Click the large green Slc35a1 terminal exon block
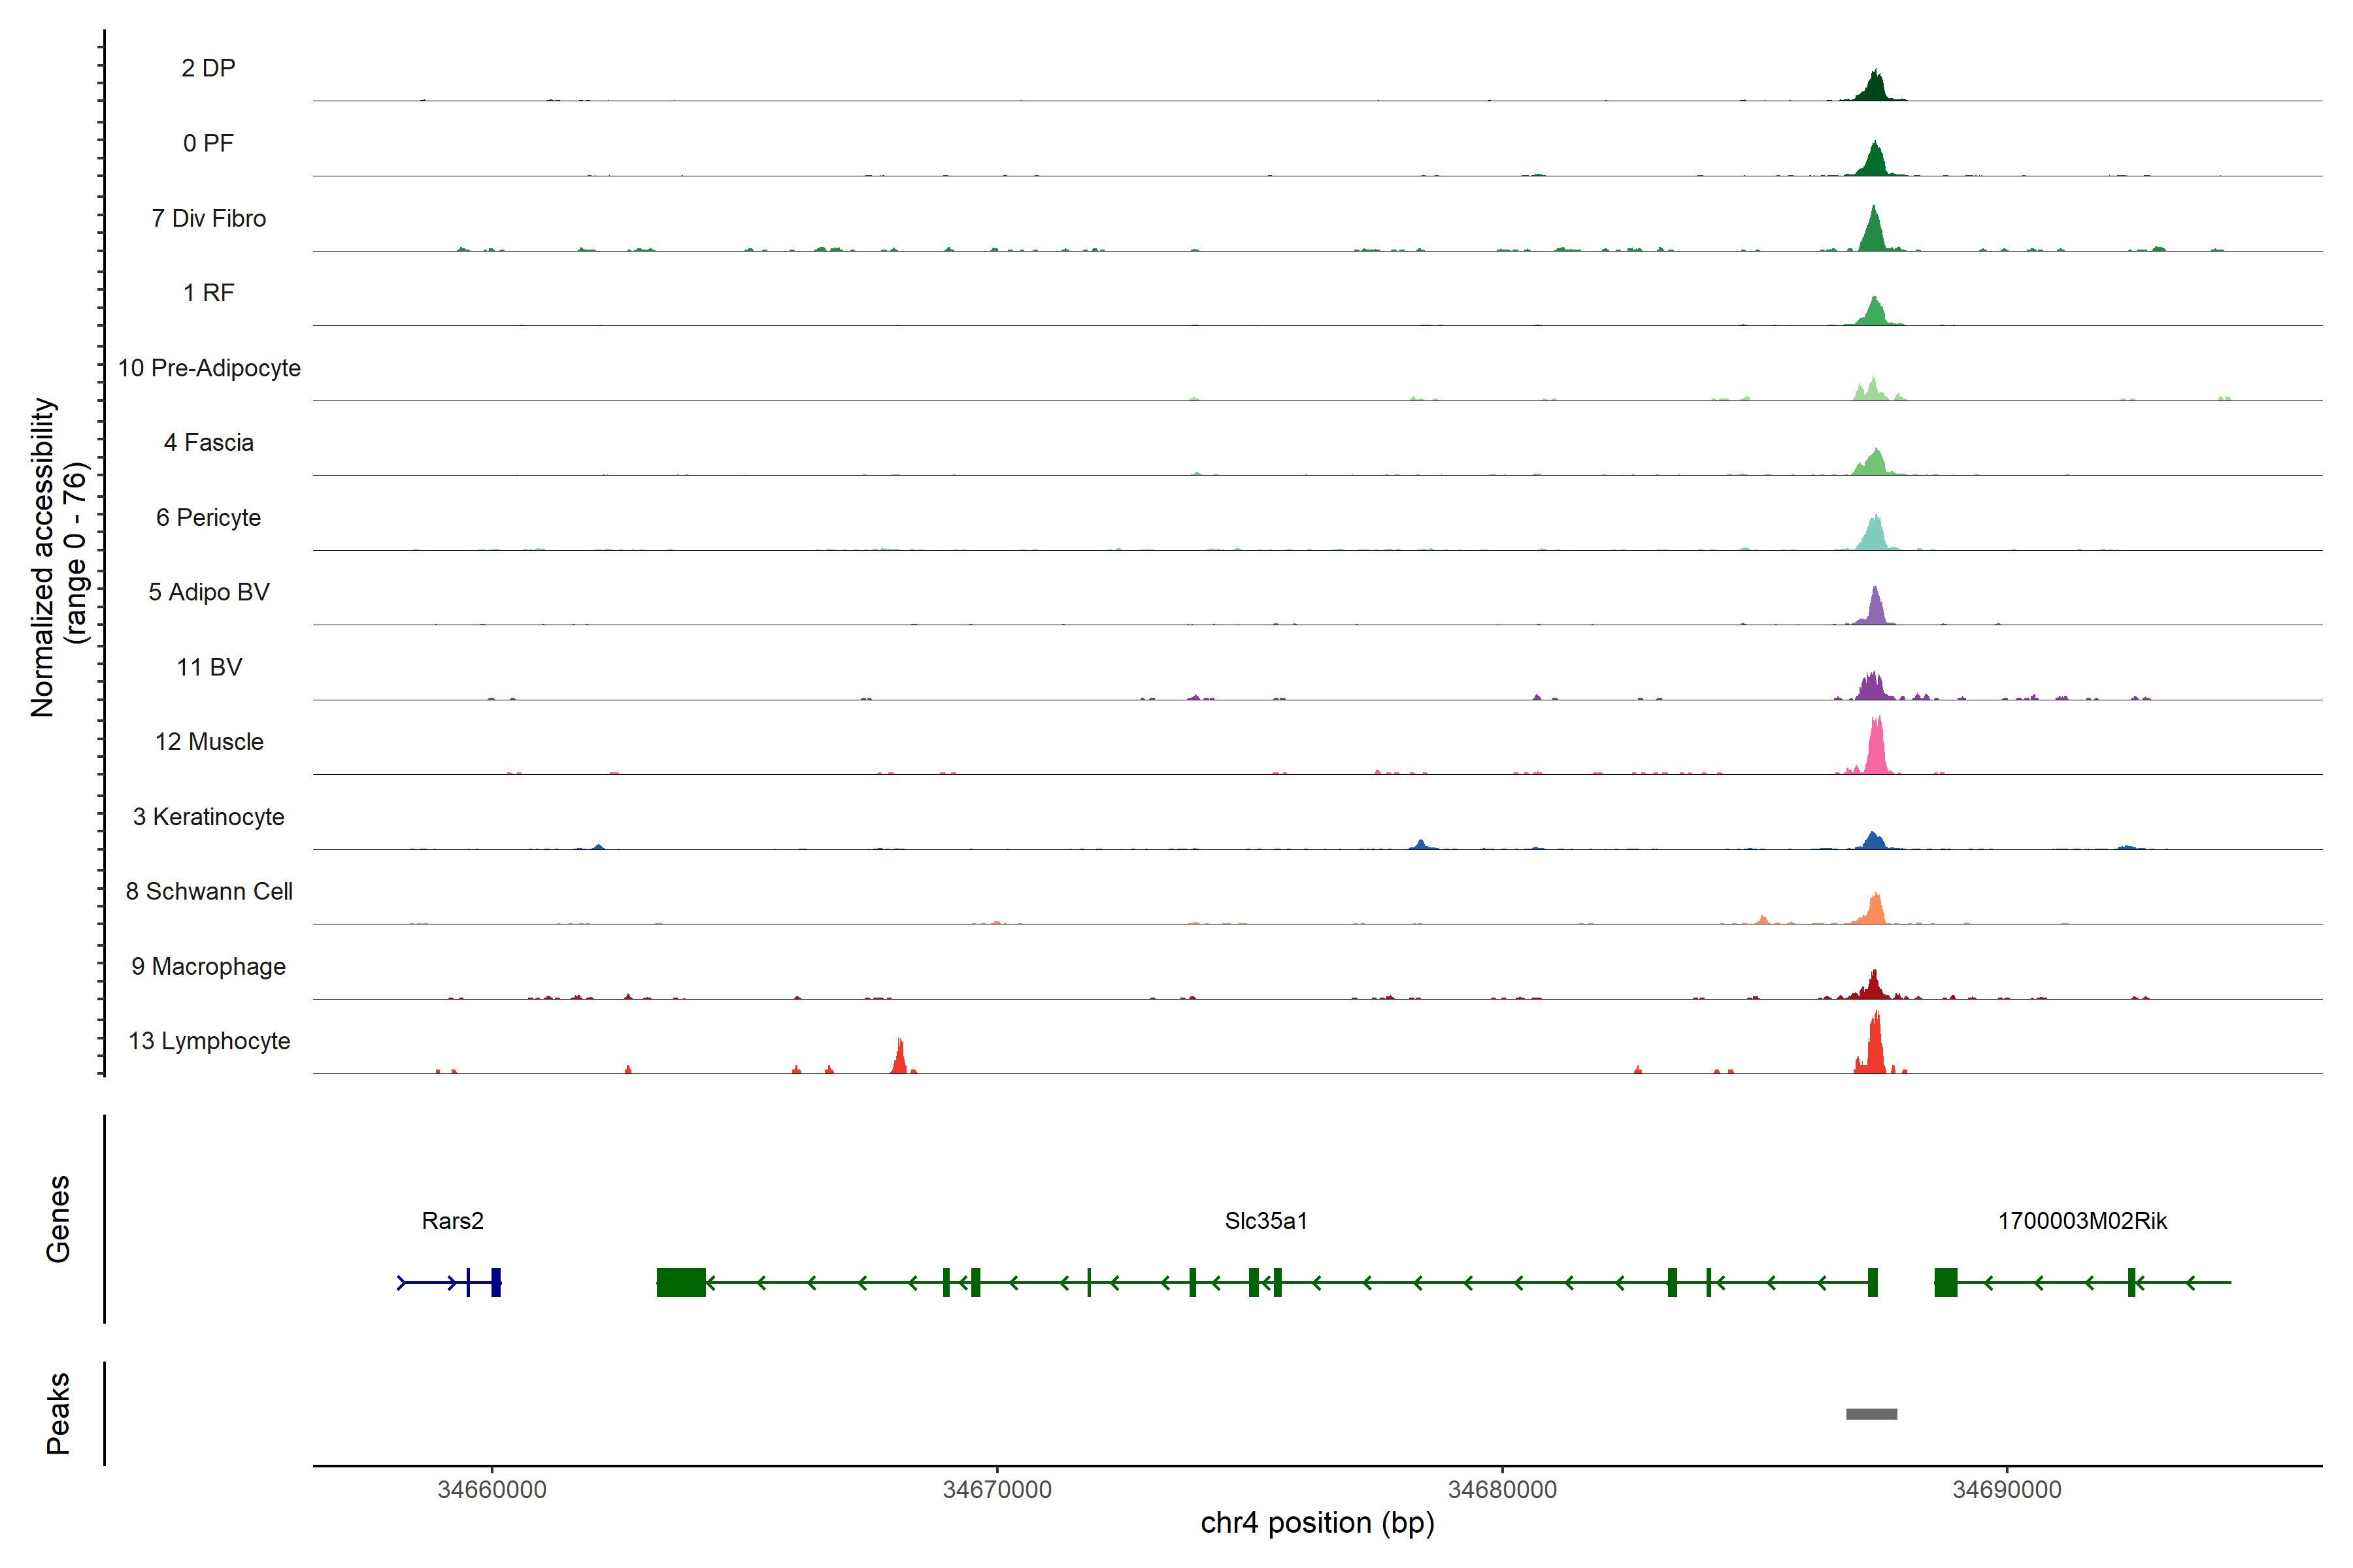 (680, 1282)
